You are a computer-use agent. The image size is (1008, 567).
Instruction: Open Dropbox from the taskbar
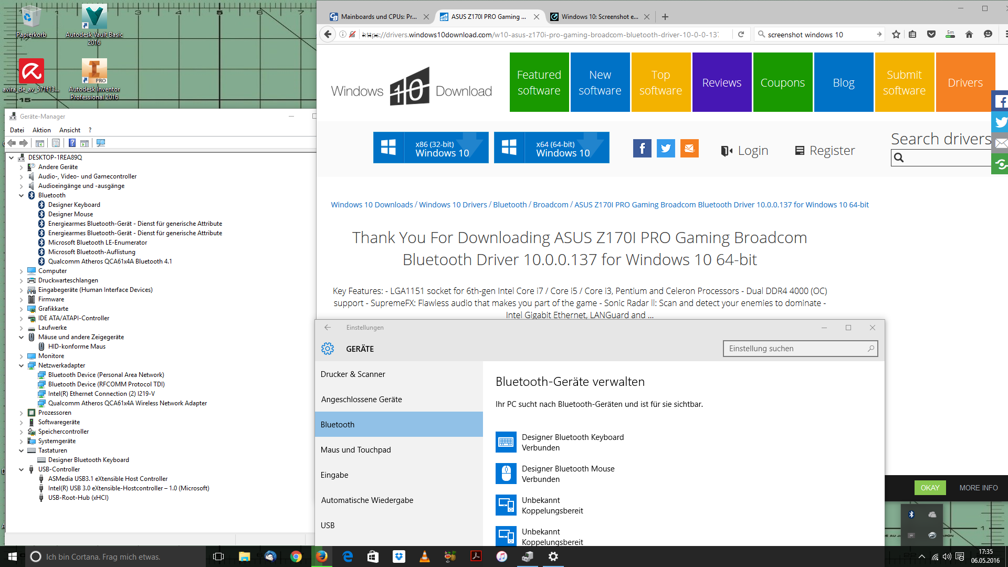398,556
